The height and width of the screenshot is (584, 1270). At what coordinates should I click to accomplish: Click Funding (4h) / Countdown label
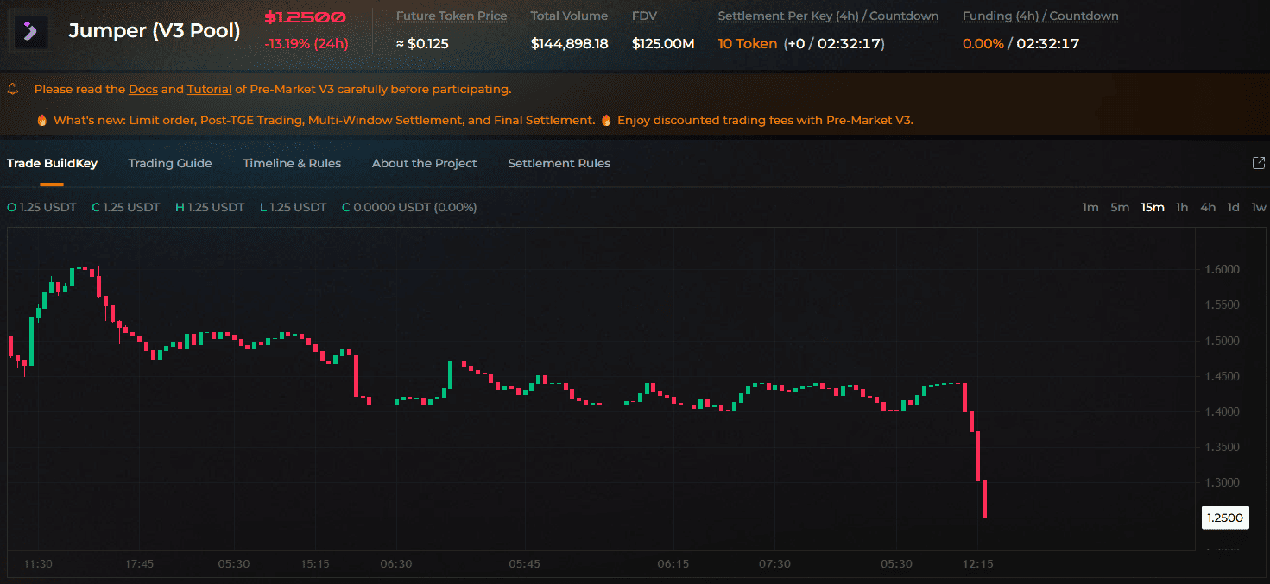point(1040,16)
